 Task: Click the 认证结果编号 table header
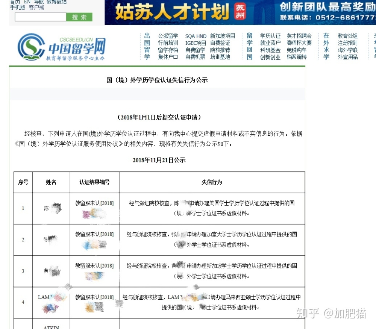tap(94, 182)
